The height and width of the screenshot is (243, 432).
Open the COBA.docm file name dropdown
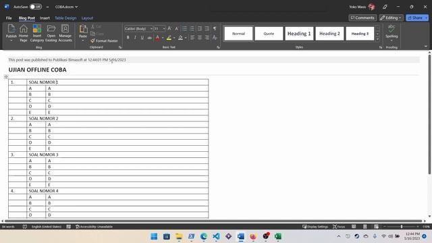point(66,7)
